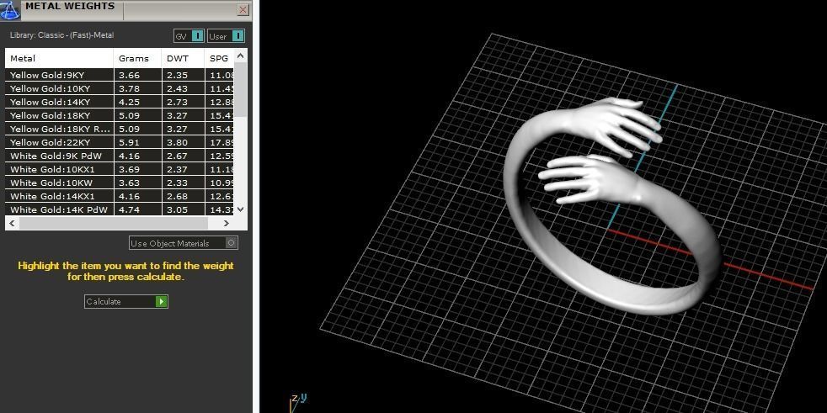Click the green Calculate play arrow
827x413 pixels.
click(x=162, y=301)
